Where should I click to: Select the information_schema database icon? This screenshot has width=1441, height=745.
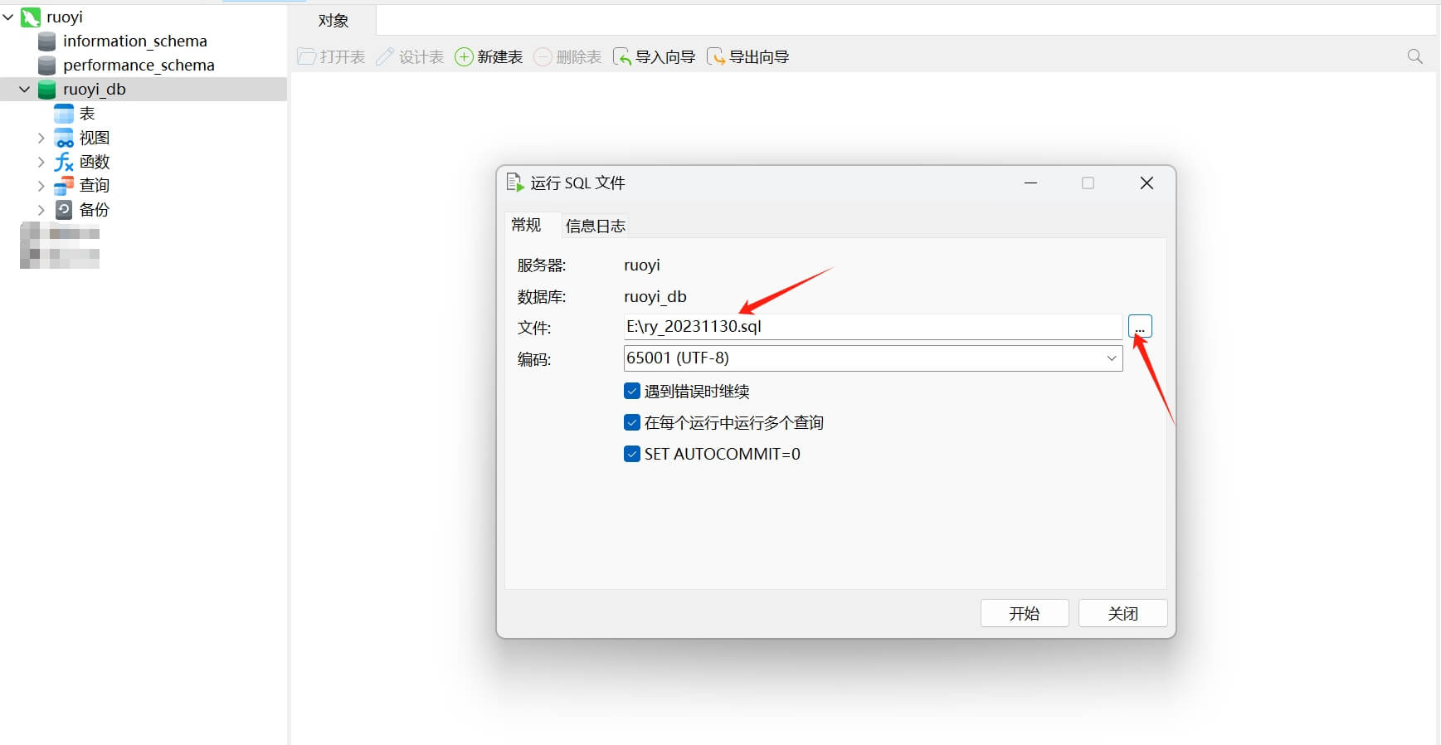coord(47,41)
